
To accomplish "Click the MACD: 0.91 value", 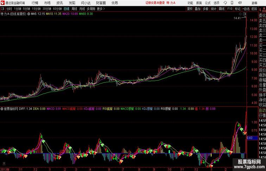I will [54, 109].
